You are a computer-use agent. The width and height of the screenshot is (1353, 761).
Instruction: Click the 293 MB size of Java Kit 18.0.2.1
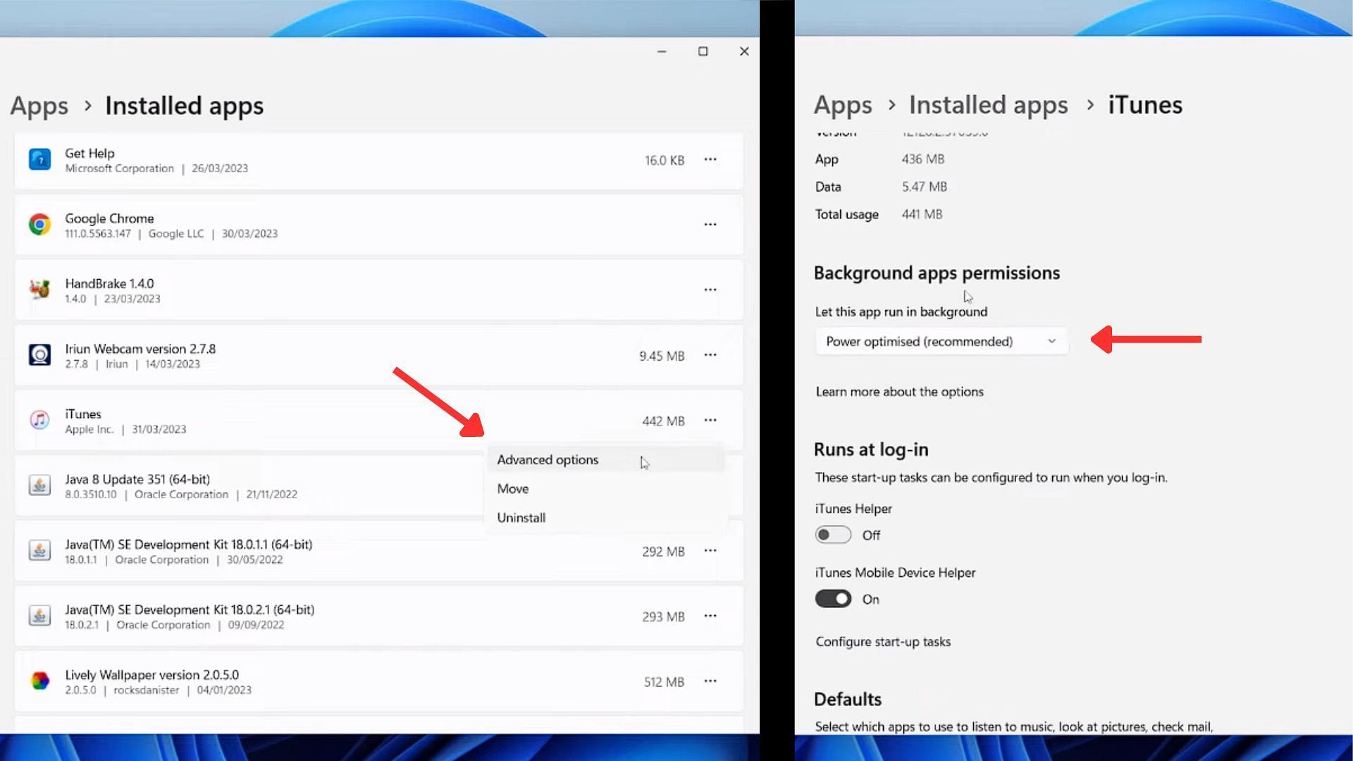(663, 617)
